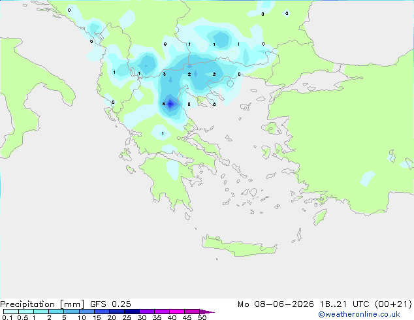Viewport: 414px width, 320px height.
Task: Pick the 25–30 mm dark navy legend swatch
Action: click(x=132, y=312)
